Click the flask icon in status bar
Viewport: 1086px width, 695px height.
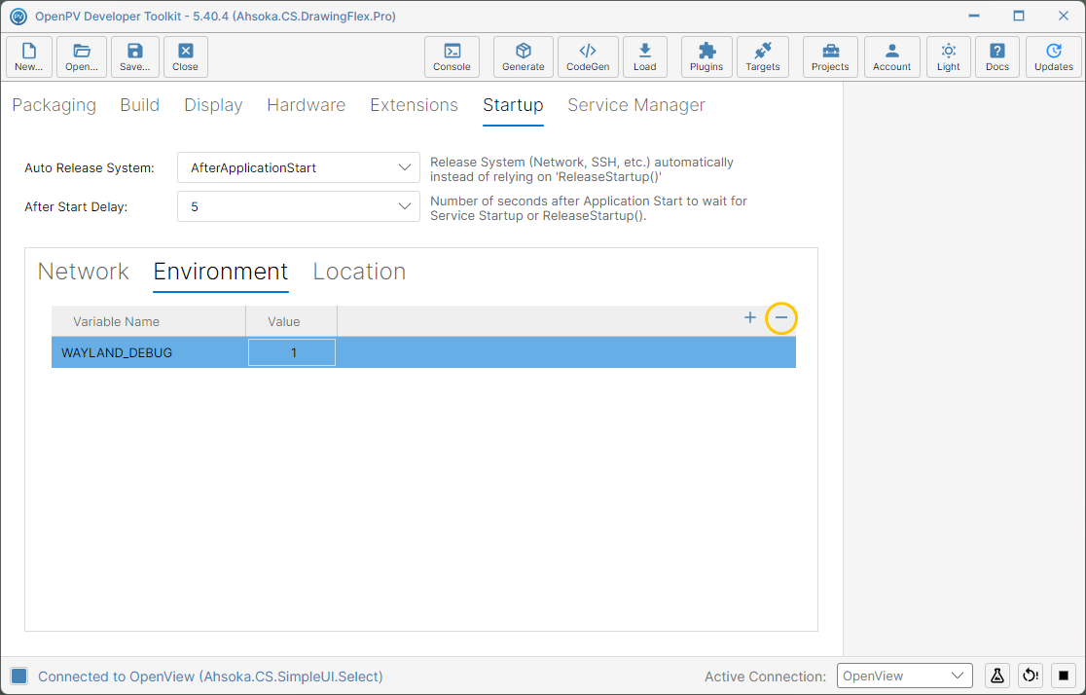click(x=997, y=676)
